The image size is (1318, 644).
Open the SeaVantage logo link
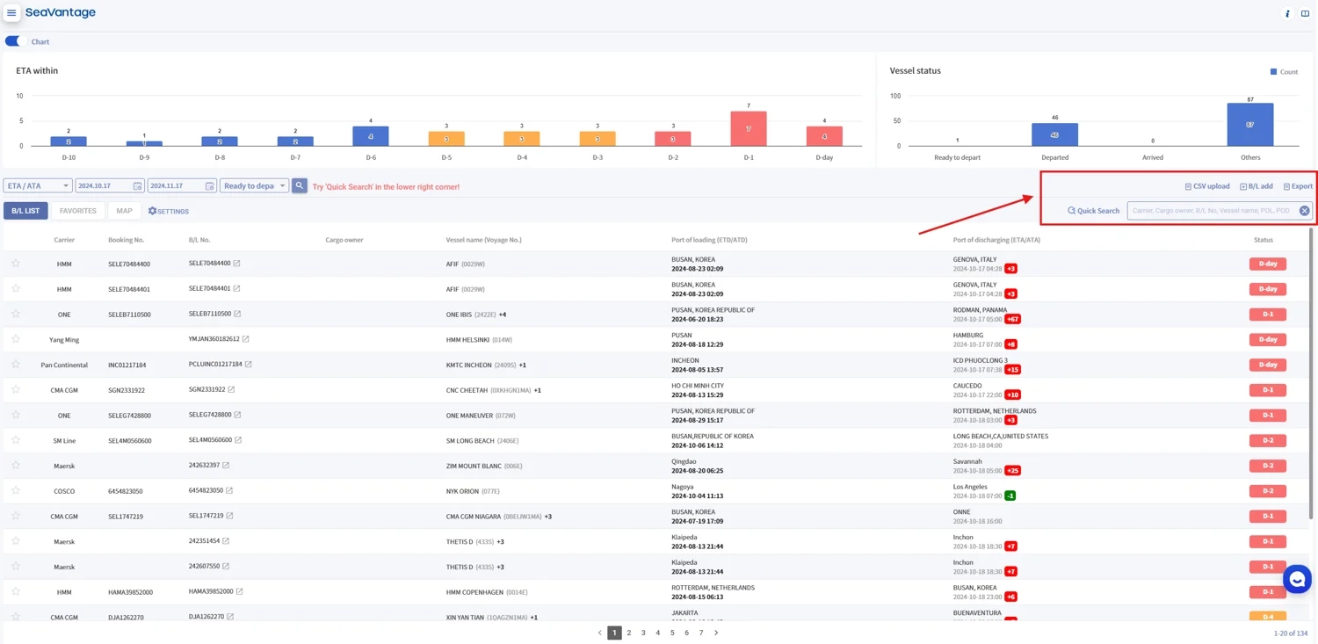pyautogui.click(x=61, y=12)
